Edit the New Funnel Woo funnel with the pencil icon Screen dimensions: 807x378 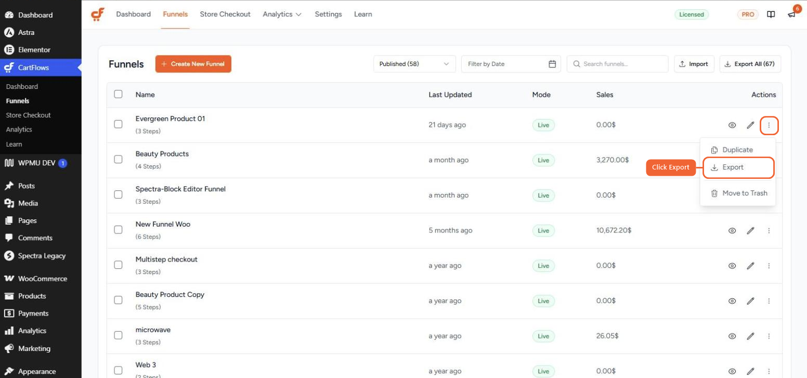pos(750,231)
